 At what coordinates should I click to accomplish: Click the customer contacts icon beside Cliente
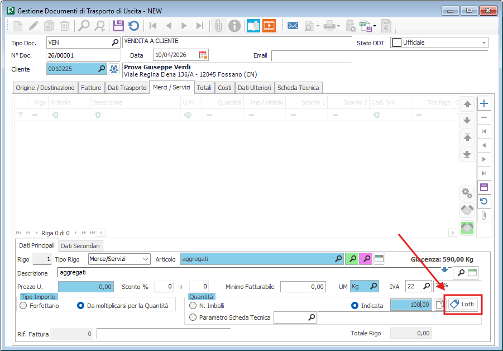(x=113, y=69)
